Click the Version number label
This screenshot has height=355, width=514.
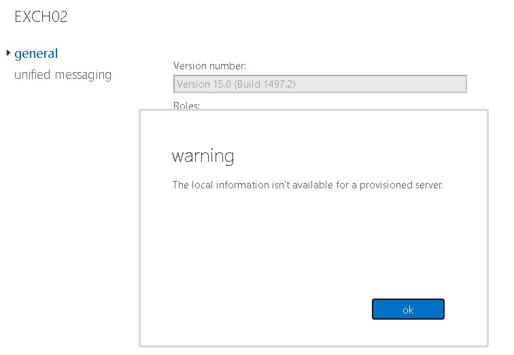(210, 66)
